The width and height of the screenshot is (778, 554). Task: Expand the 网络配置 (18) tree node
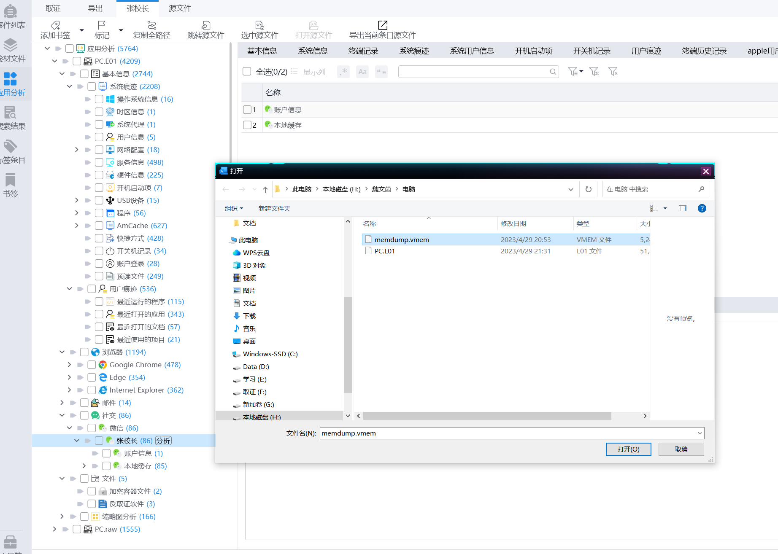(76, 150)
